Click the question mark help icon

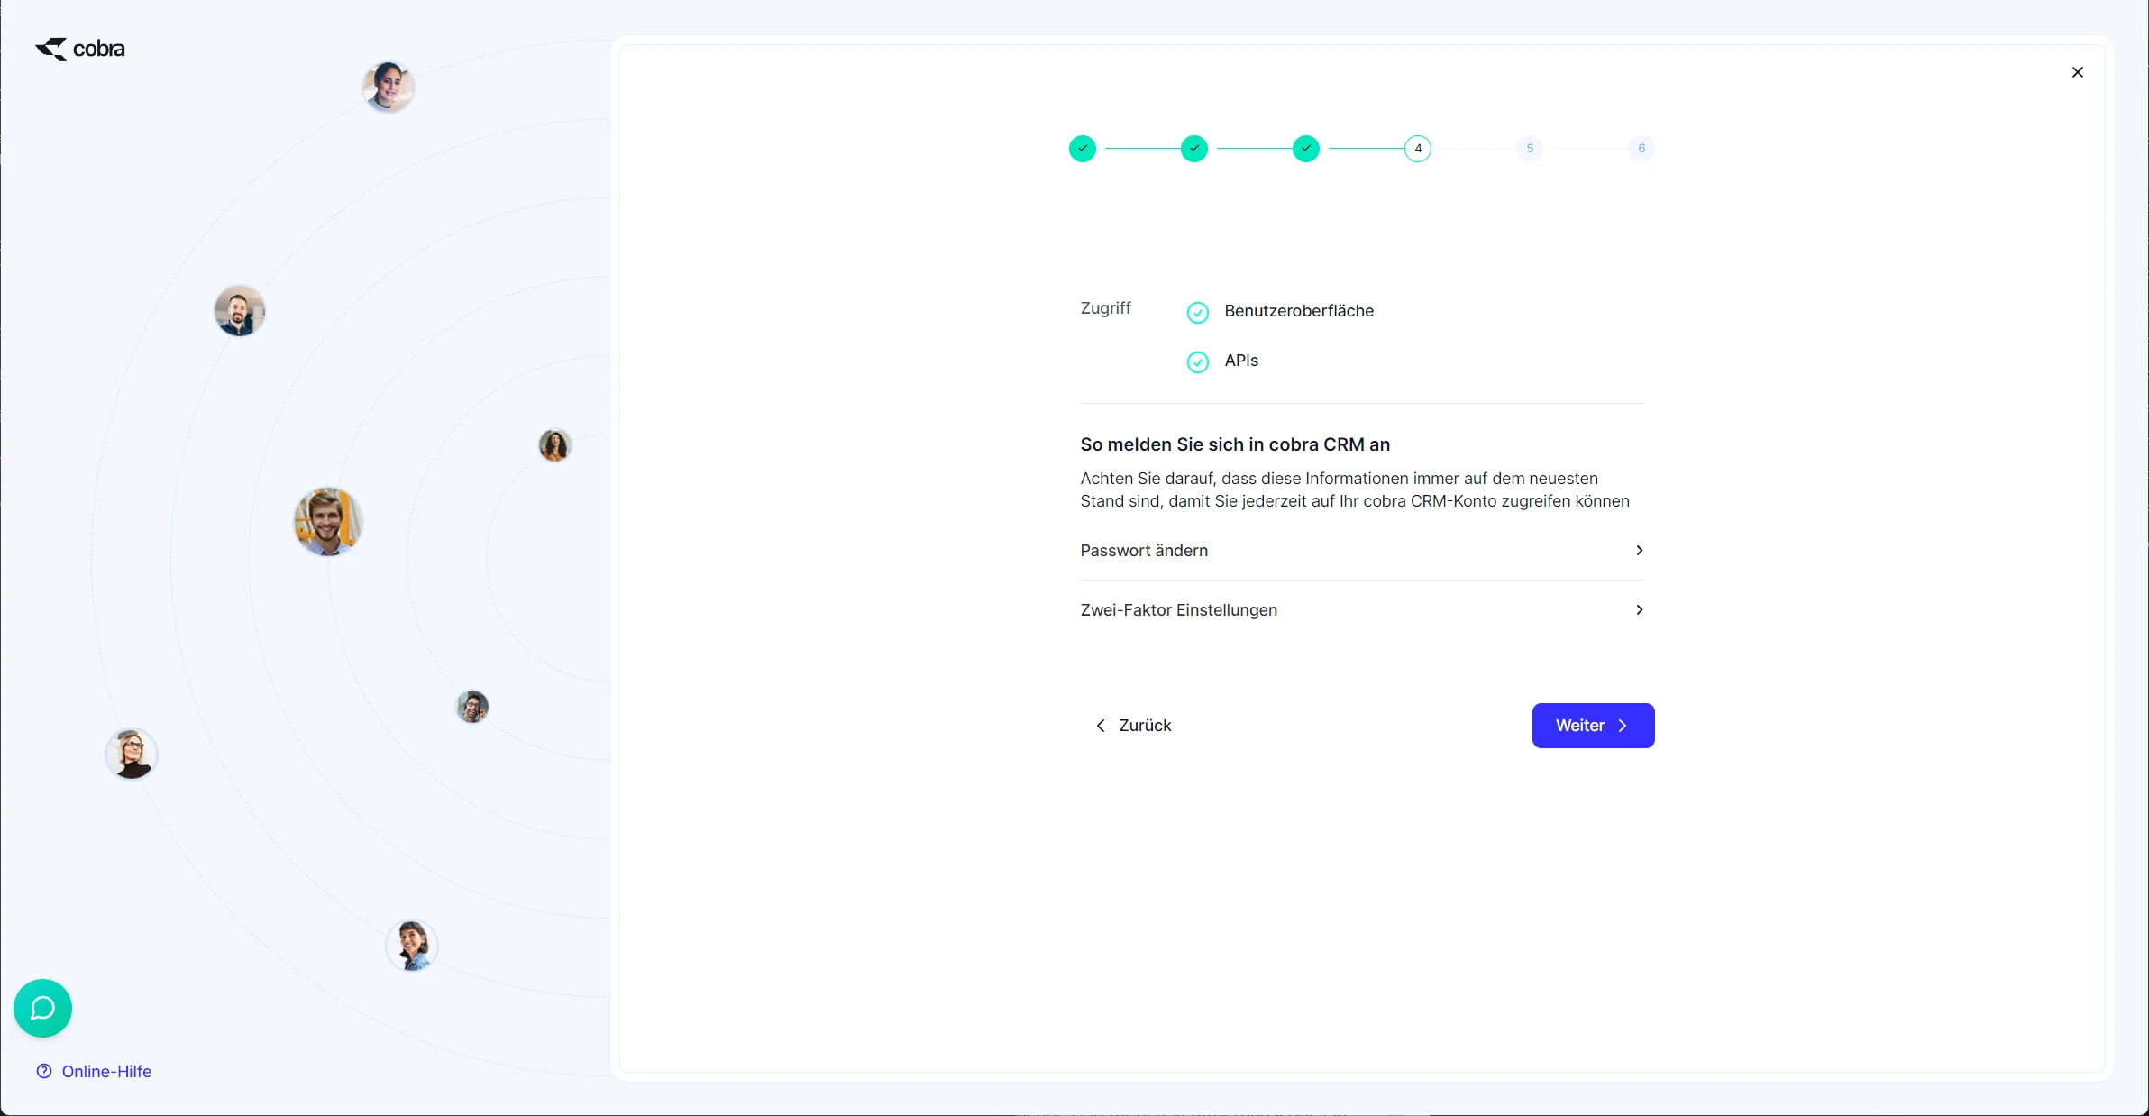click(x=45, y=1071)
